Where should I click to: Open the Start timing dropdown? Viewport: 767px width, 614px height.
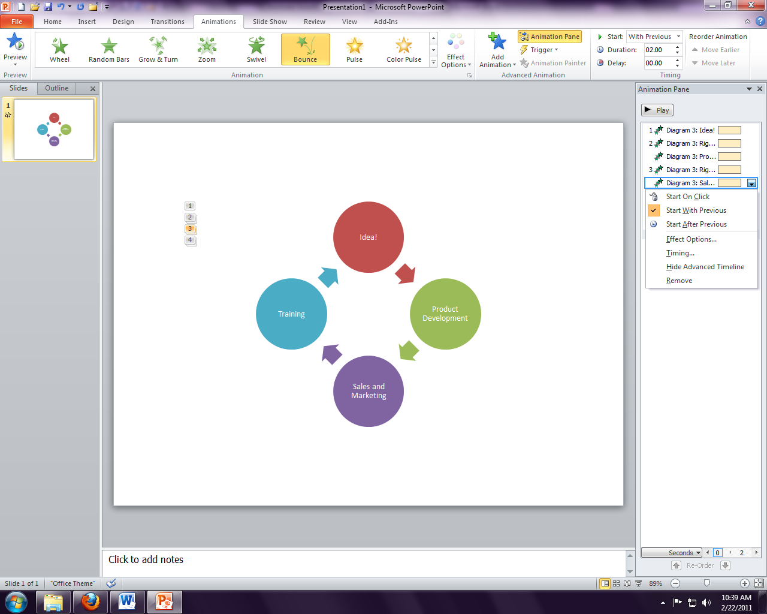pyautogui.click(x=678, y=36)
